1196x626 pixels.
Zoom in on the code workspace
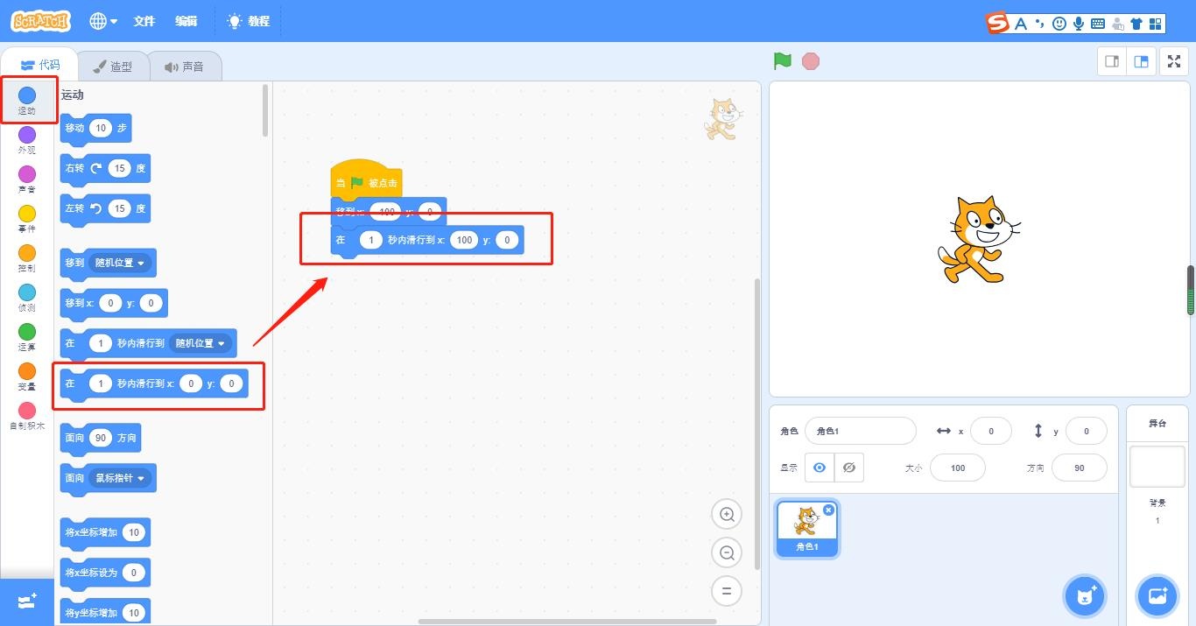coord(727,514)
